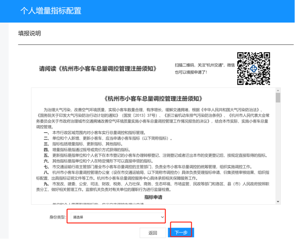Screen dimensions: 295x239
Task: Click the QR code image for 杭州交通
Action: (x=253, y=68)
